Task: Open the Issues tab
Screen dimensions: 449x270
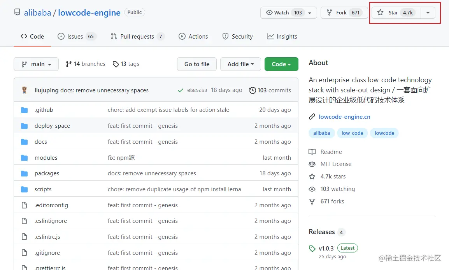Action: [77, 37]
